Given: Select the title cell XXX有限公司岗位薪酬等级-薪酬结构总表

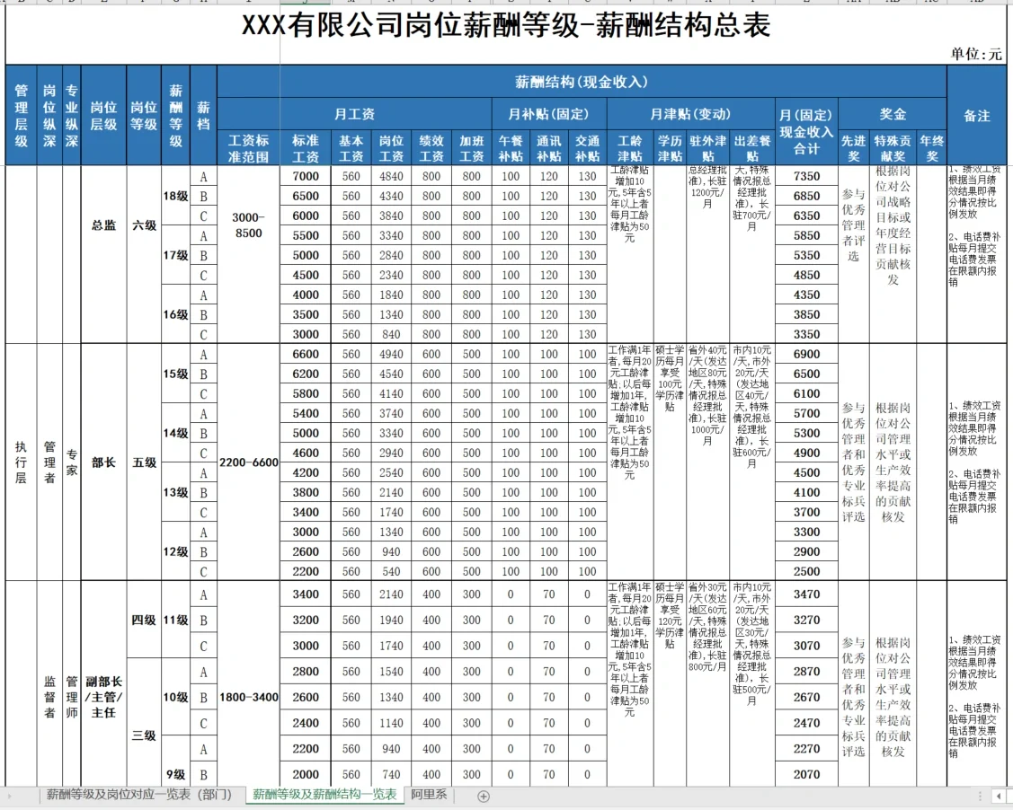Looking at the screenshot, I should 503,25.
